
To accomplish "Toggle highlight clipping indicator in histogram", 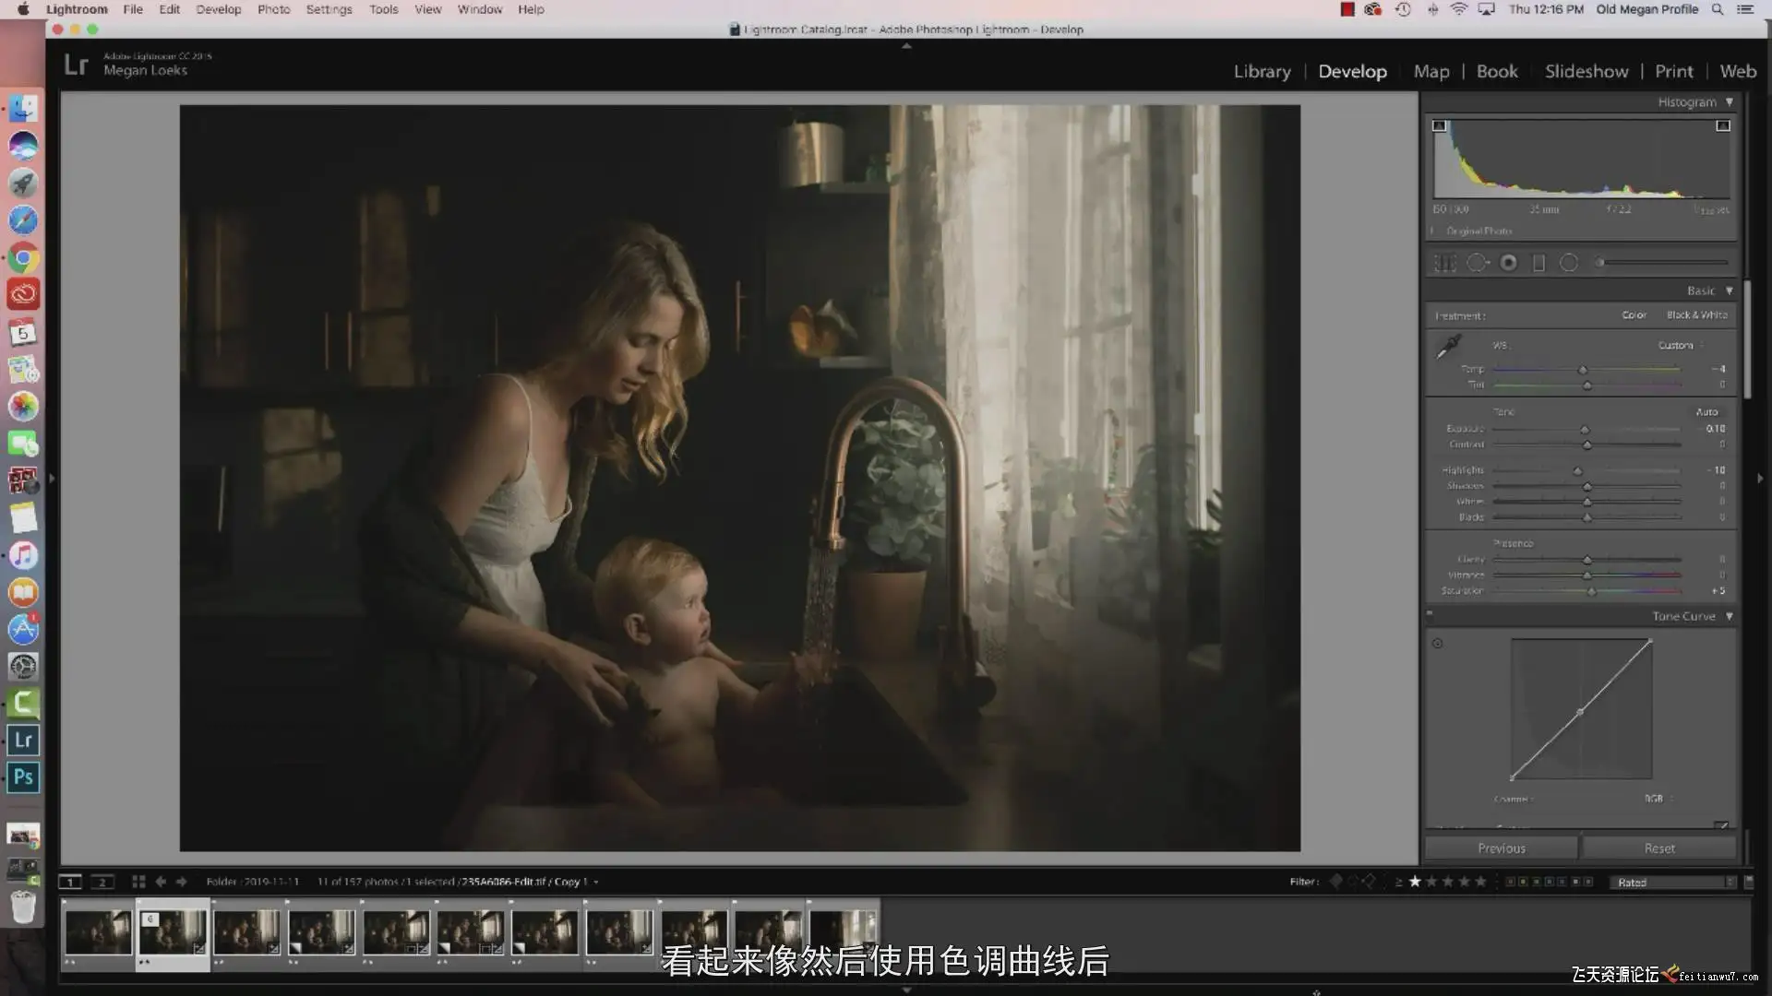I will coord(1722,125).
